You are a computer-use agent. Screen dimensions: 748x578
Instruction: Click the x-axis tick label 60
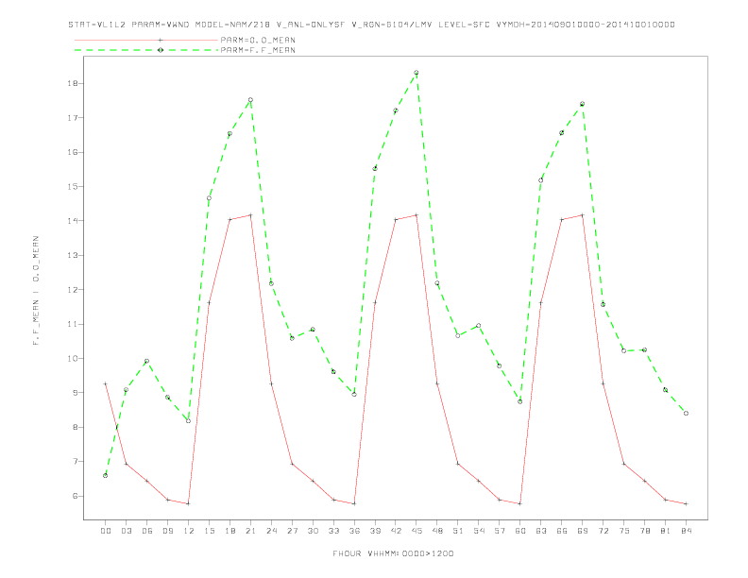pyautogui.click(x=520, y=531)
